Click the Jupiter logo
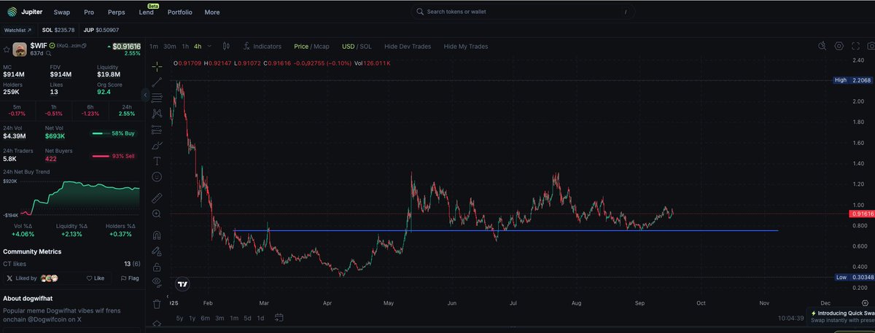Screen dimensions: 875x333 tap(26, 12)
